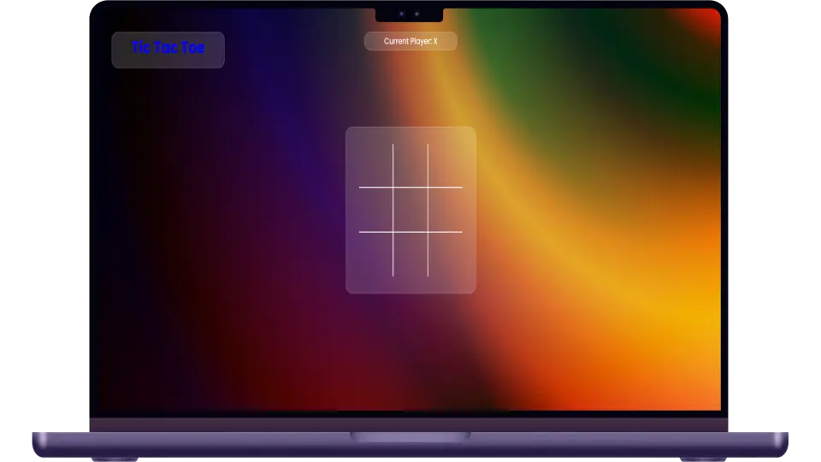Click the board panel's bottom margin below the grid
This screenshot has width=821, height=462.
[x=410, y=285]
